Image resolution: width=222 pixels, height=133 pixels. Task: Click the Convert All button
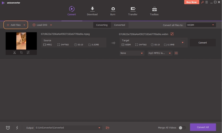[x=203, y=127]
